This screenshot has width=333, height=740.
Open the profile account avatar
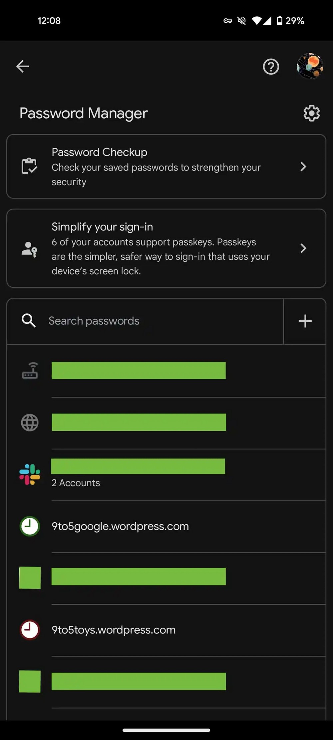pyautogui.click(x=310, y=66)
